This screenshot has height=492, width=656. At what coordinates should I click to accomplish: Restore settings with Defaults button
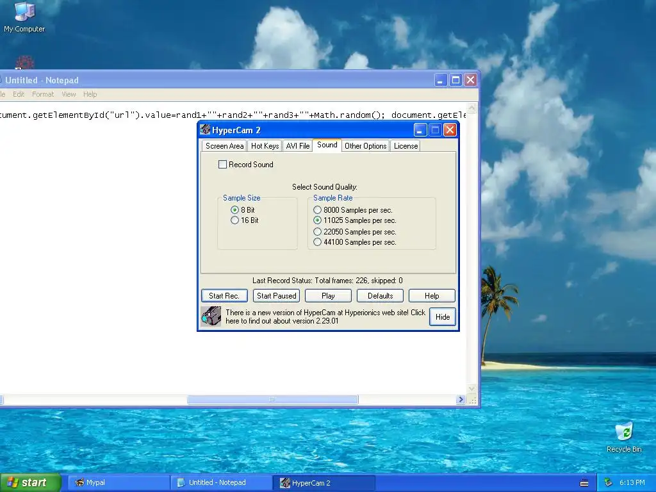380,296
